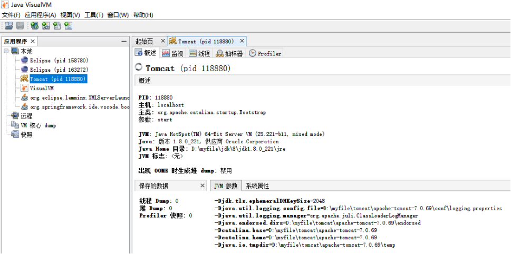Select Eclipse (pid 163272) in tree
This screenshot has width=511, height=254.
[x=59, y=70]
